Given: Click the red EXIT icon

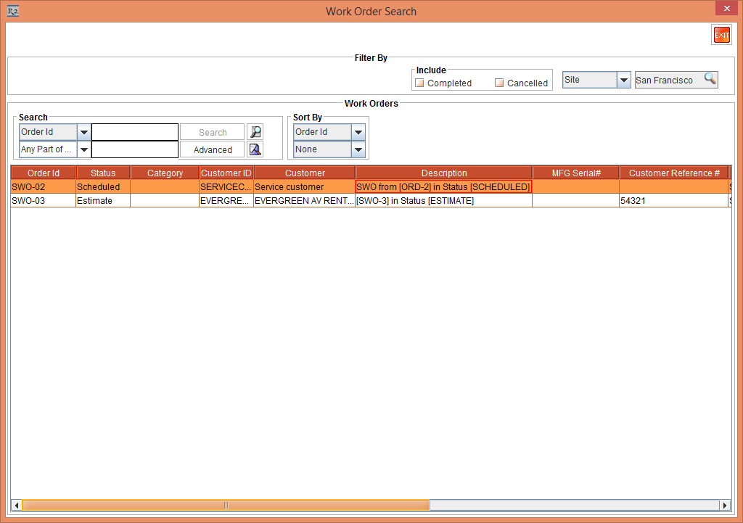Looking at the screenshot, I should tap(721, 34).
